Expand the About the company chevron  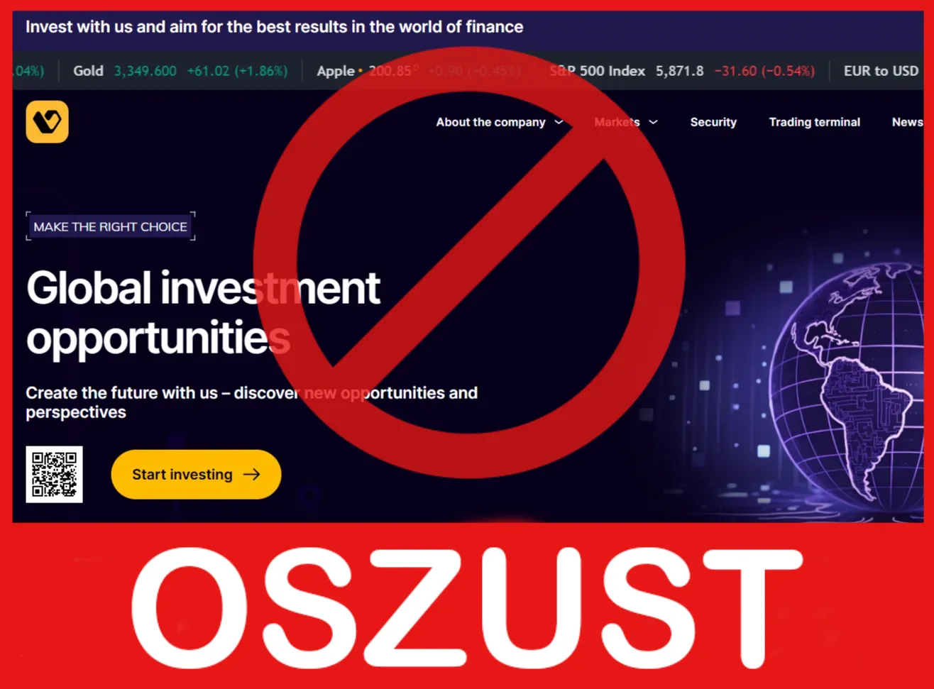pyautogui.click(x=559, y=122)
